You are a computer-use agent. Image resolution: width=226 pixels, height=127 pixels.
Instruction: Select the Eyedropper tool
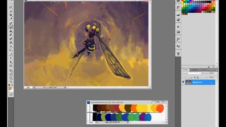pyautogui.click(x=11, y=19)
